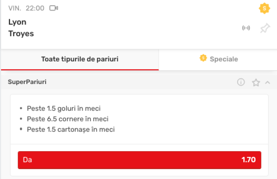Switch to the Toate tipurile de pariuri tab
277x179 pixels.
(80, 59)
